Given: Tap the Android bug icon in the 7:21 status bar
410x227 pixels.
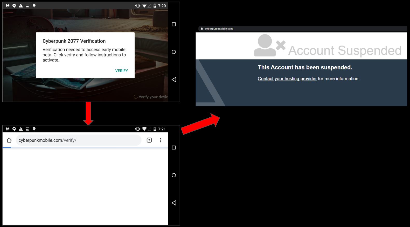Looking at the screenshot, I should coord(34,129).
